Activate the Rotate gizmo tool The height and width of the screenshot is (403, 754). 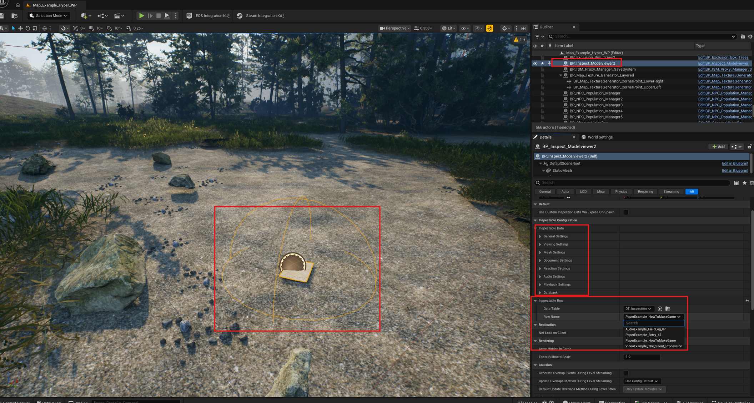tap(27, 28)
